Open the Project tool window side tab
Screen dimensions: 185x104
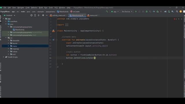[1, 18]
